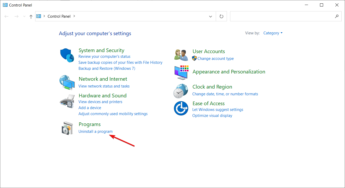Open Clock and Region settings

click(x=212, y=87)
